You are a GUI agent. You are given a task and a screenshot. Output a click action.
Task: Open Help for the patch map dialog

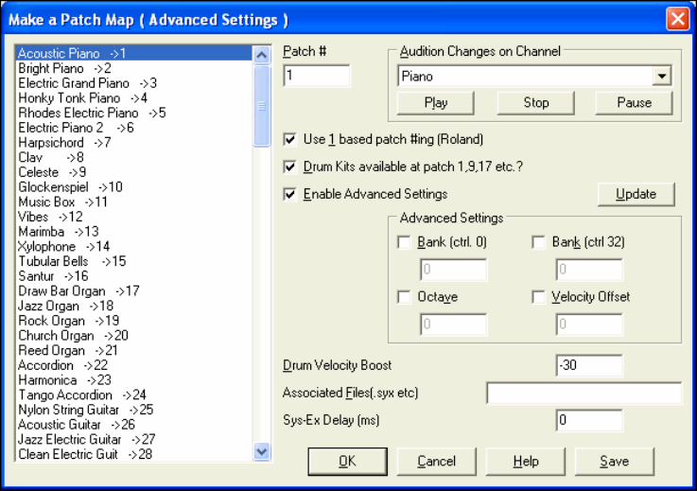[526, 462]
